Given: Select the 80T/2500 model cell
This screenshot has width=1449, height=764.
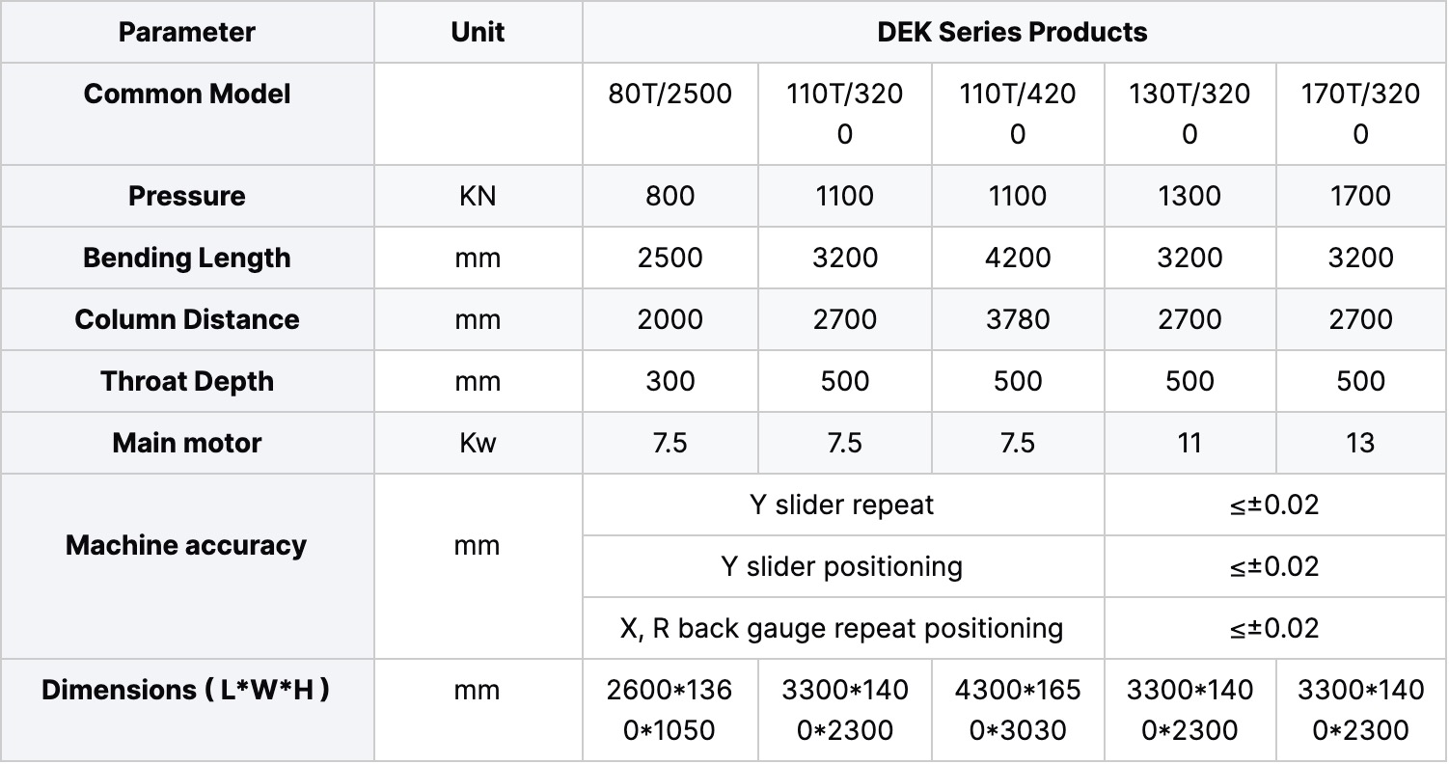Looking at the screenshot, I should 670,94.
